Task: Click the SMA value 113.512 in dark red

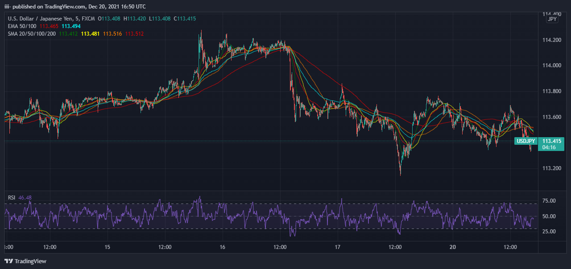Action: point(134,34)
